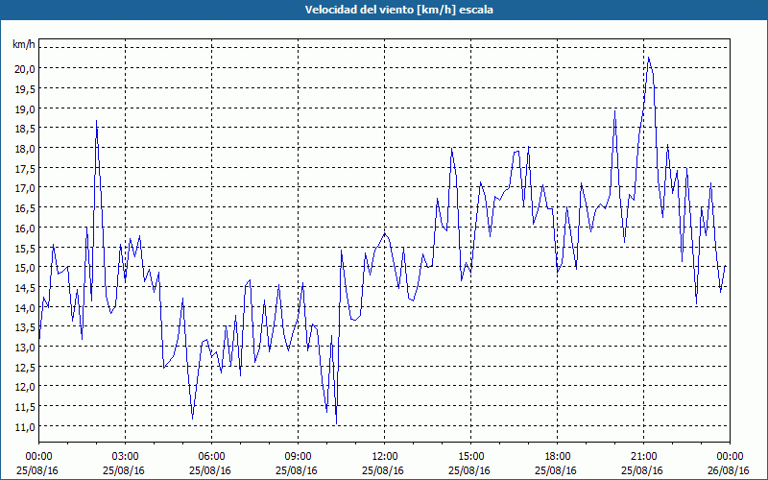Click the '18,0' y-axis label

(25, 149)
